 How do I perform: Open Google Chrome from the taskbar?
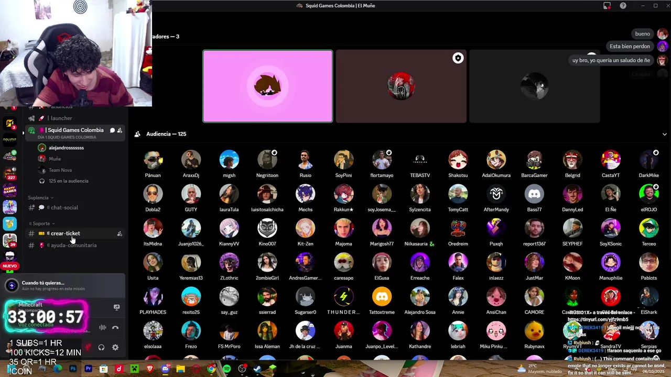click(x=211, y=369)
